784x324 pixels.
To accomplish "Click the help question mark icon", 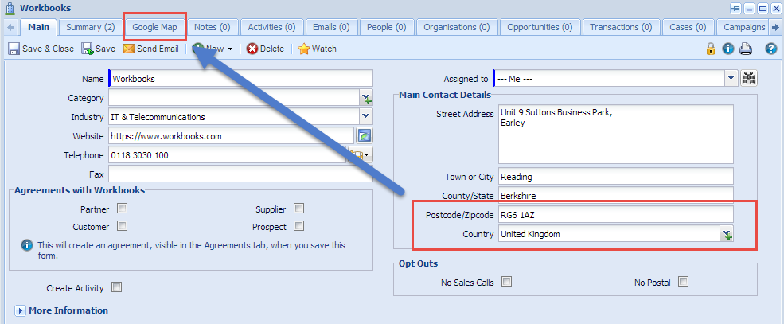I will (771, 49).
